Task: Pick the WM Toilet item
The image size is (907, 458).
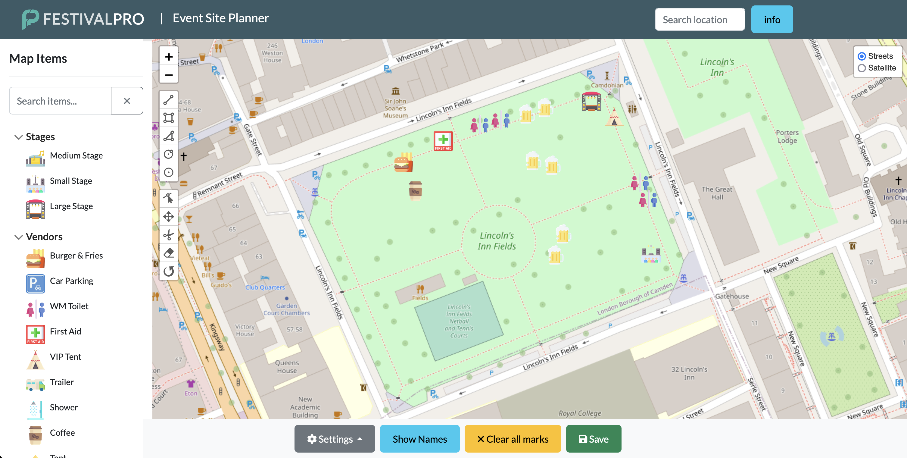Action: coord(69,306)
